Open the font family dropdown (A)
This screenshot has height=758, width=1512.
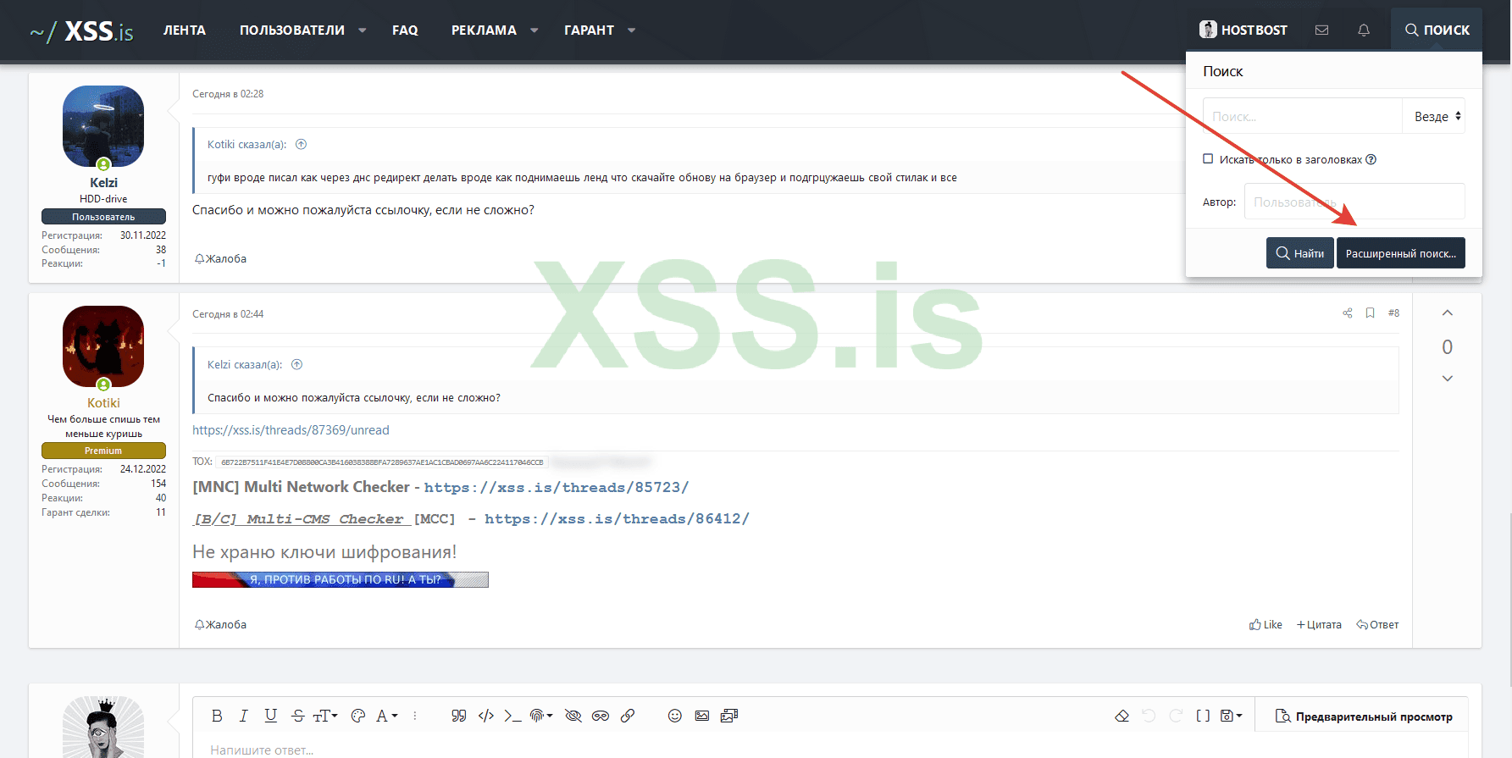click(386, 716)
